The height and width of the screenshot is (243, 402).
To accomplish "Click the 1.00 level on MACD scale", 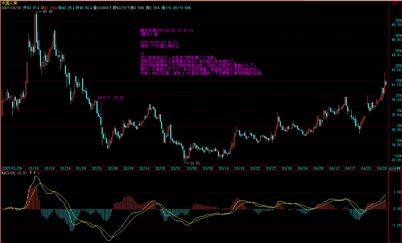I will click(396, 192).
